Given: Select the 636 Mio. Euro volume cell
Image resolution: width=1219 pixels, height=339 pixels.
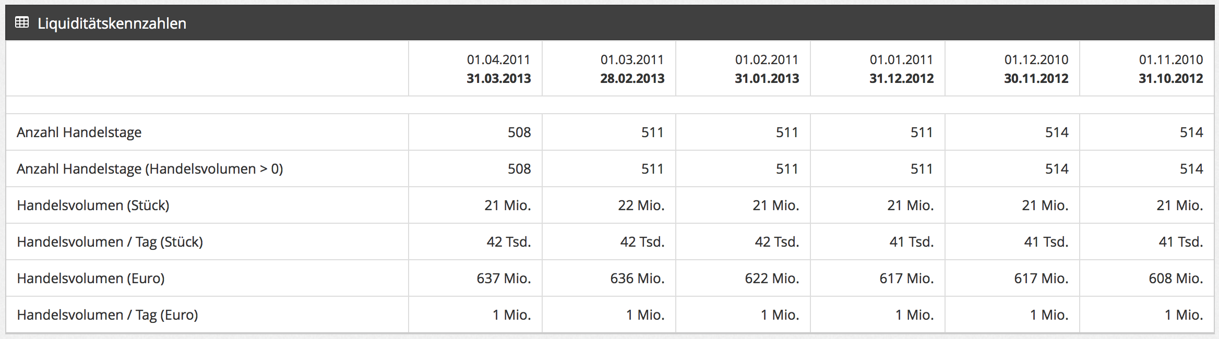Looking at the screenshot, I should [x=637, y=279].
